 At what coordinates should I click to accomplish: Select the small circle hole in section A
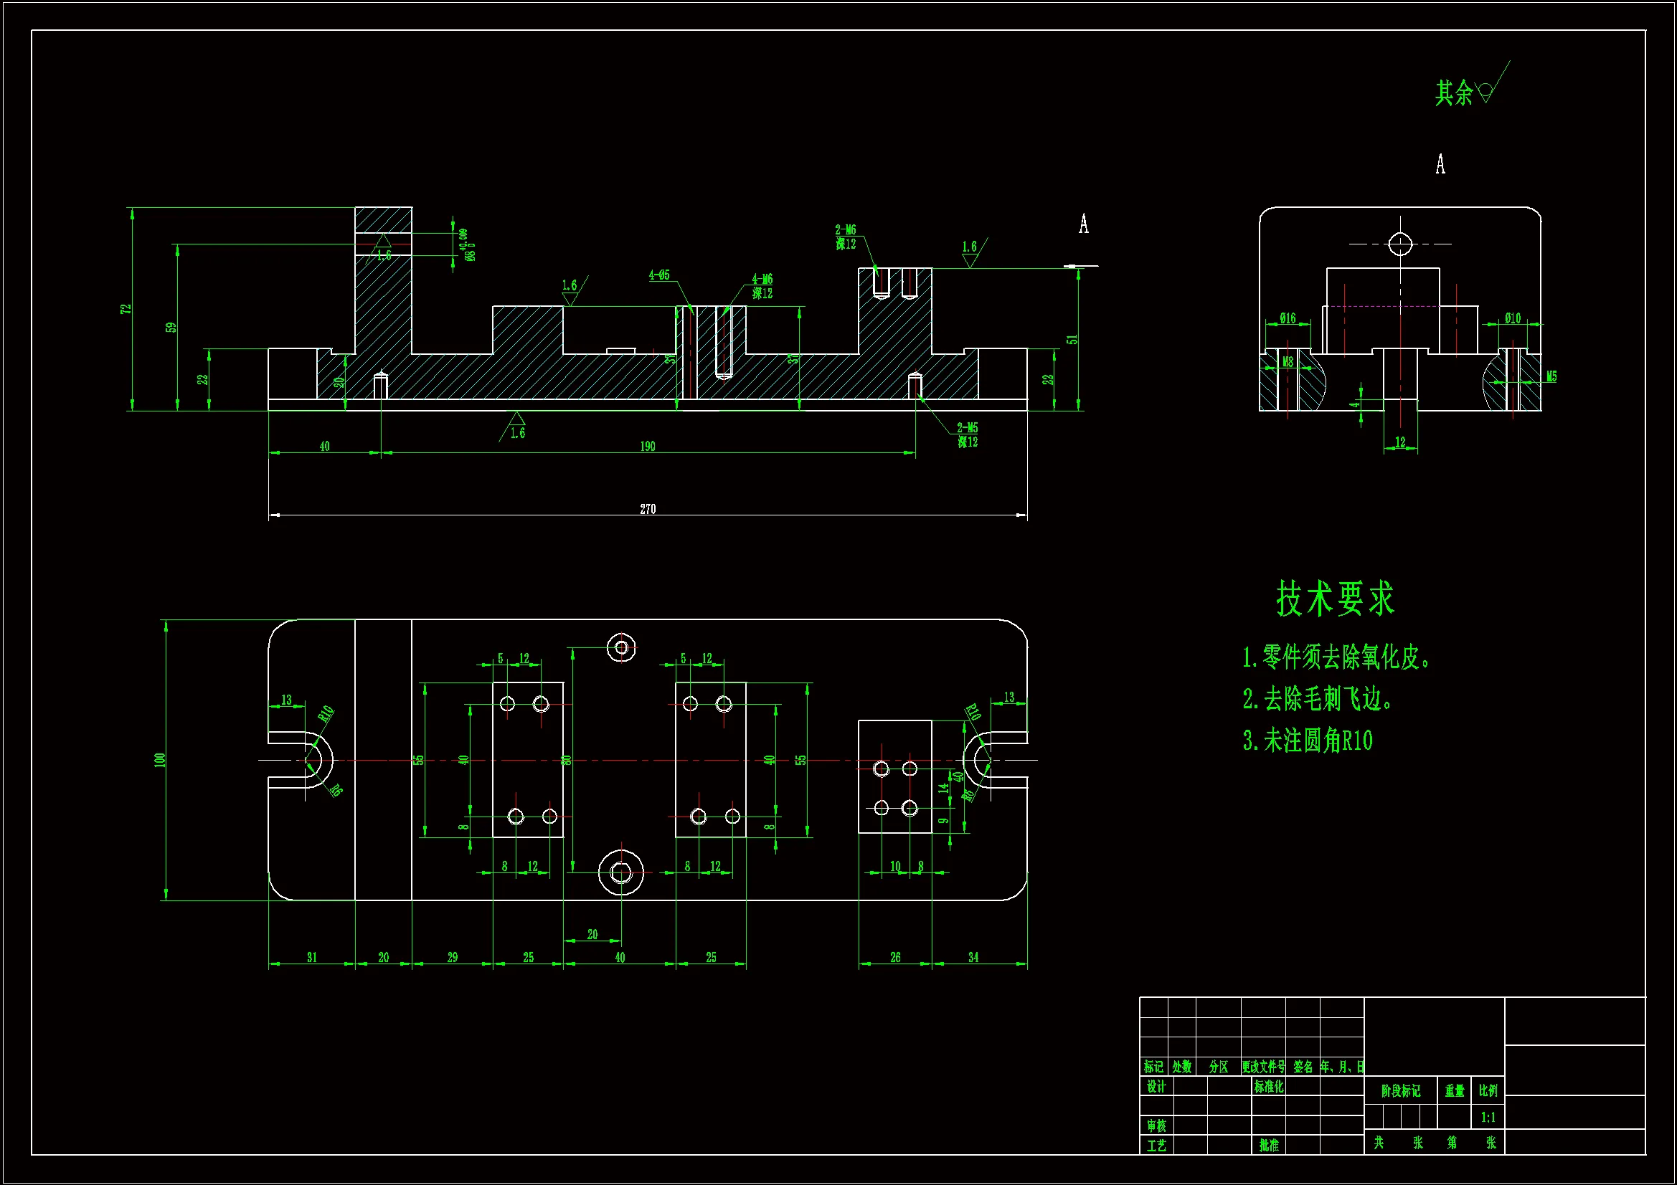tap(1399, 244)
